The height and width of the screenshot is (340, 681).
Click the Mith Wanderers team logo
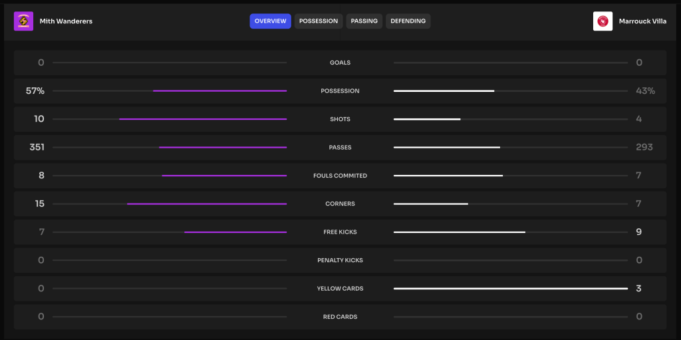(23, 21)
